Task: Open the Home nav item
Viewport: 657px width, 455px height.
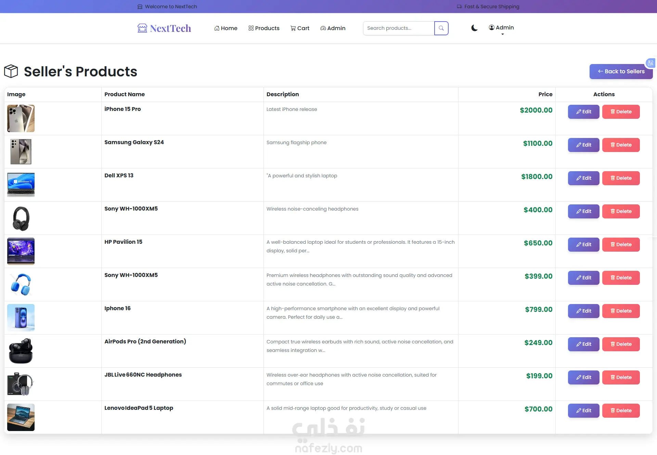Action: [226, 28]
